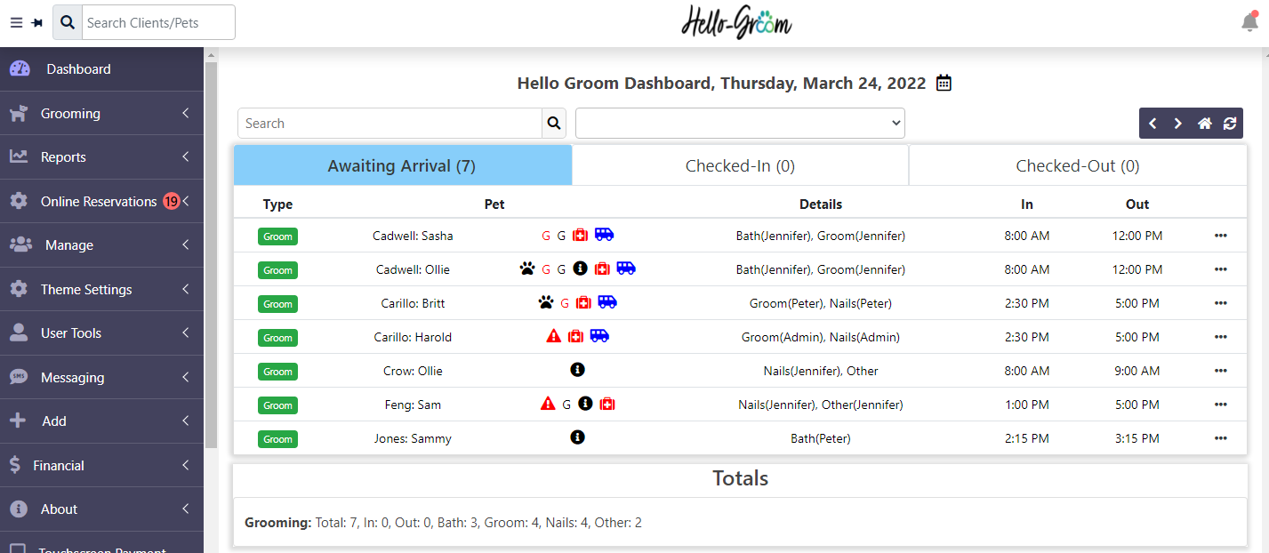
Task: Toggle the sidebar pin icon
Action: (x=37, y=23)
